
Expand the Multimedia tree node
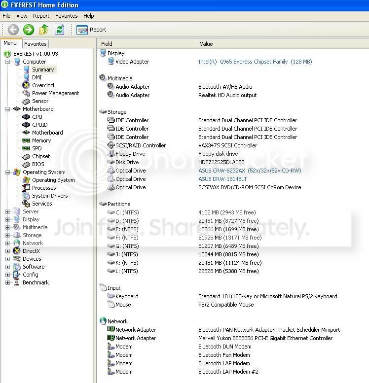[7, 227]
